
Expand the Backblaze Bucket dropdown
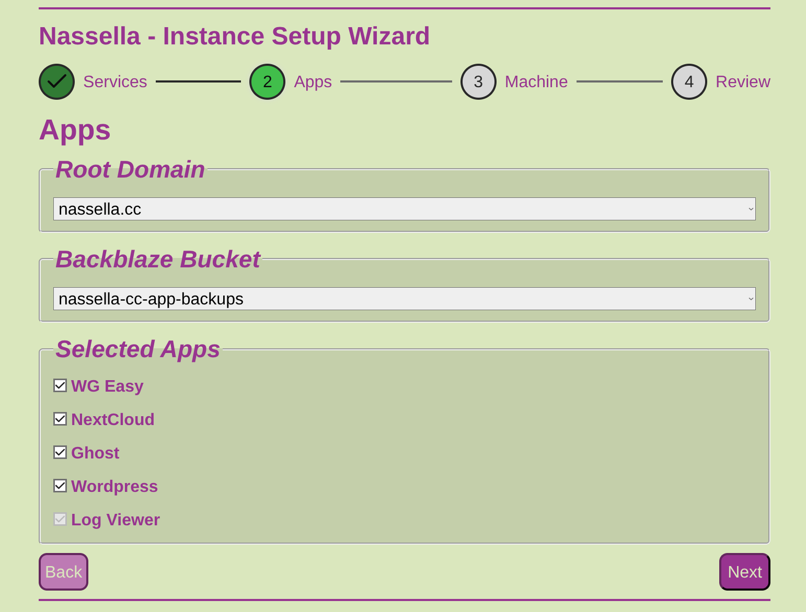(404, 299)
